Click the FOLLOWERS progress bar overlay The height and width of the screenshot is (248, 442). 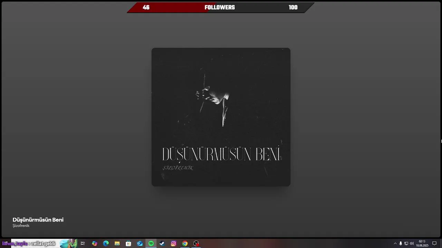221,8
